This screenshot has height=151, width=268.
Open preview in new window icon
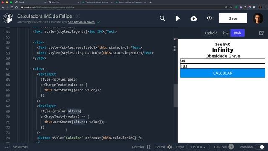[x=261, y=33]
